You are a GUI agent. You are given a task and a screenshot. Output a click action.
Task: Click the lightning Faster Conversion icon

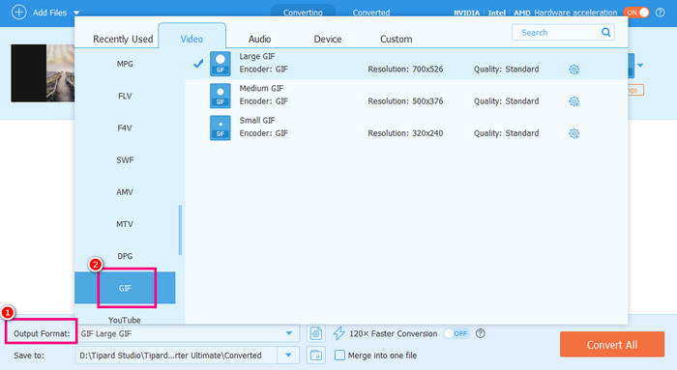pos(338,333)
